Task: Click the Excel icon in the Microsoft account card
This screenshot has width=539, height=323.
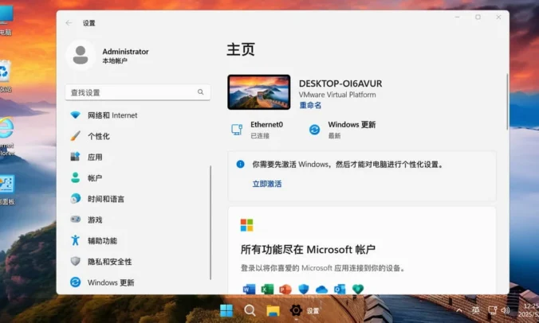Action: 267,290
